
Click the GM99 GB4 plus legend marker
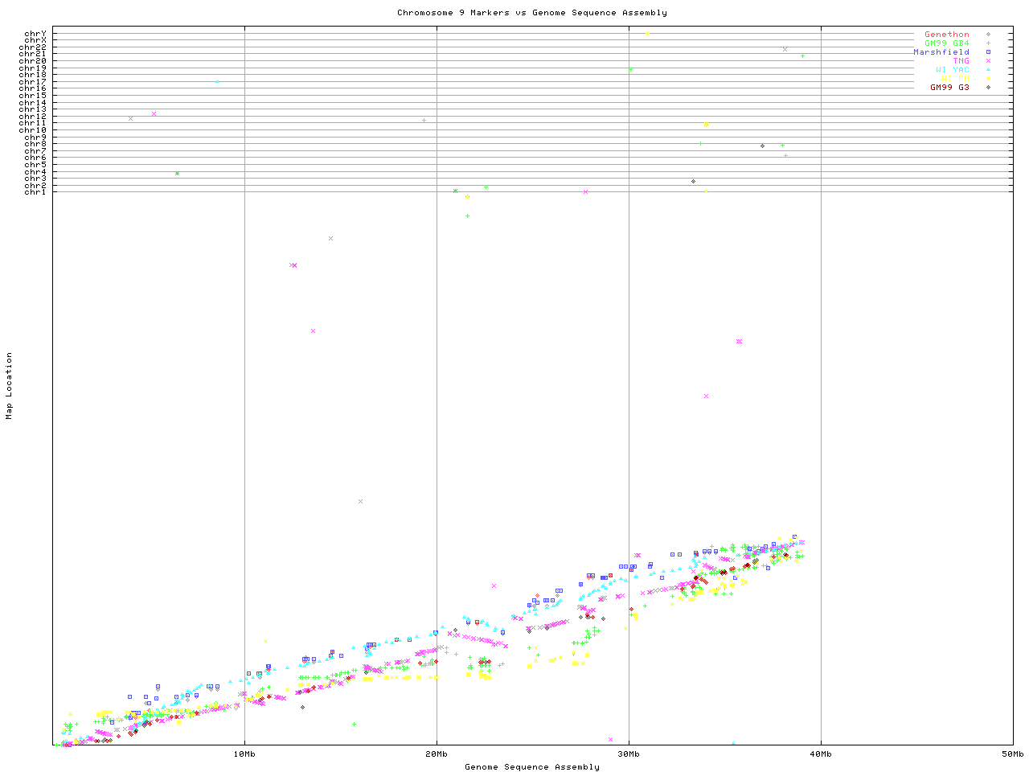pos(988,43)
